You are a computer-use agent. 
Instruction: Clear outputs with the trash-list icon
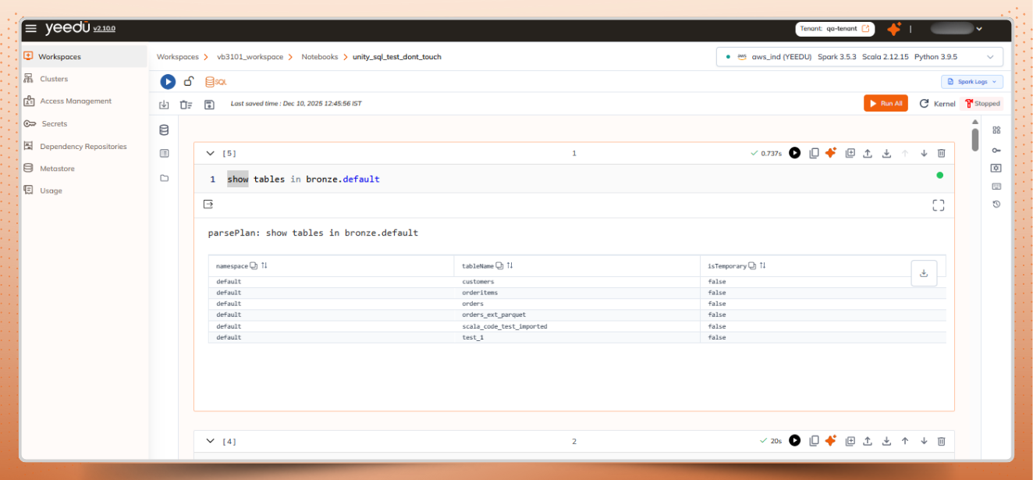186,103
